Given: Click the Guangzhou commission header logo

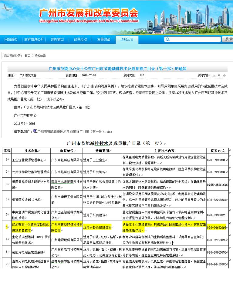Looking at the screenshot, I should click(x=88, y=15).
